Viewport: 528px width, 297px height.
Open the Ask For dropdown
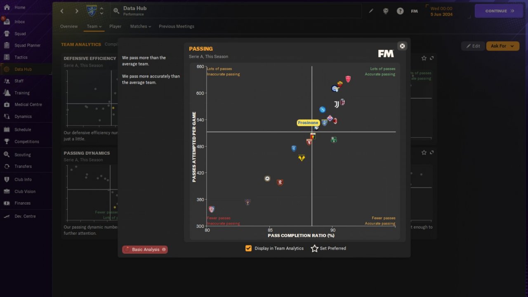click(502, 46)
